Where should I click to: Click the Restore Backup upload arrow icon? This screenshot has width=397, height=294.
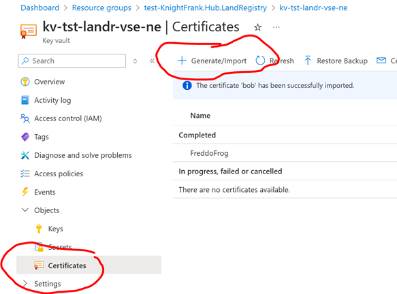[308, 61]
